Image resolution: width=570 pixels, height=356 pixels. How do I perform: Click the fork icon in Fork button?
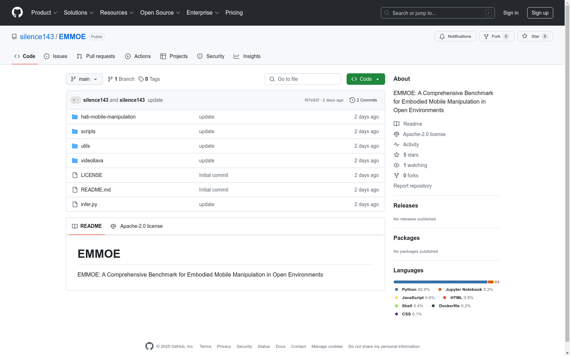tap(486, 36)
